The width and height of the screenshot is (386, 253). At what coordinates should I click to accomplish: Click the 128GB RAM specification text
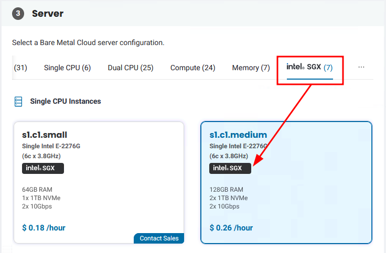pyautogui.click(x=226, y=190)
